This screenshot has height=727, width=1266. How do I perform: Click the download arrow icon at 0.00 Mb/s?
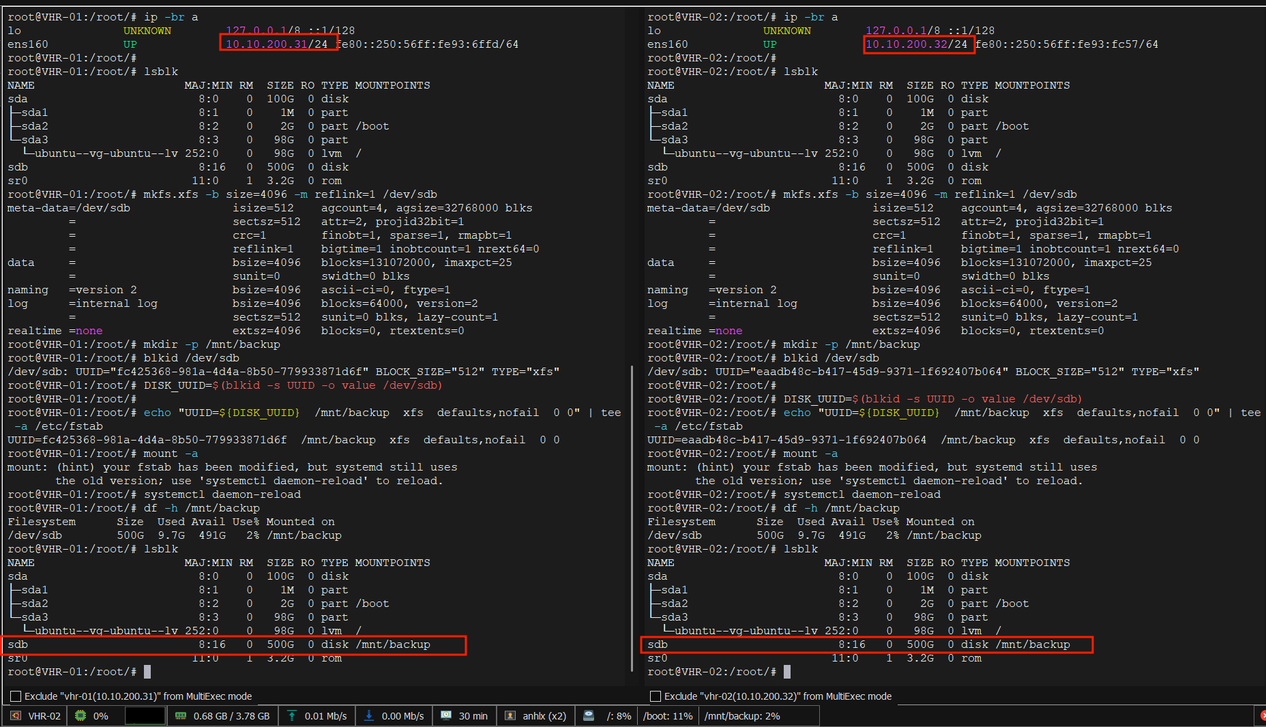pos(369,716)
